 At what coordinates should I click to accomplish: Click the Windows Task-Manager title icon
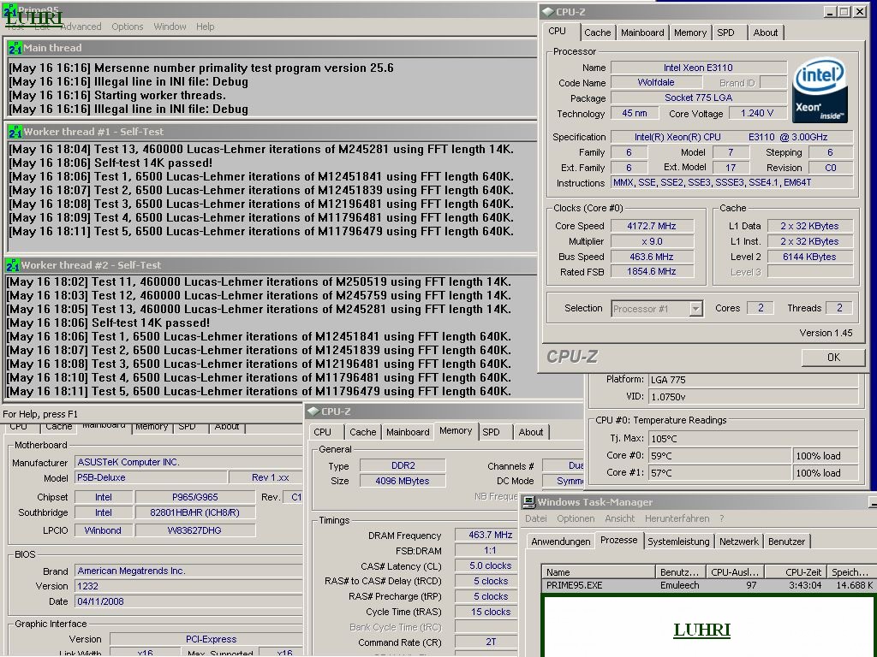(x=528, y=501)
